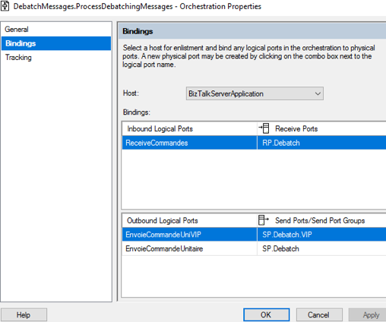Click the Cancel button

(319, 314)
